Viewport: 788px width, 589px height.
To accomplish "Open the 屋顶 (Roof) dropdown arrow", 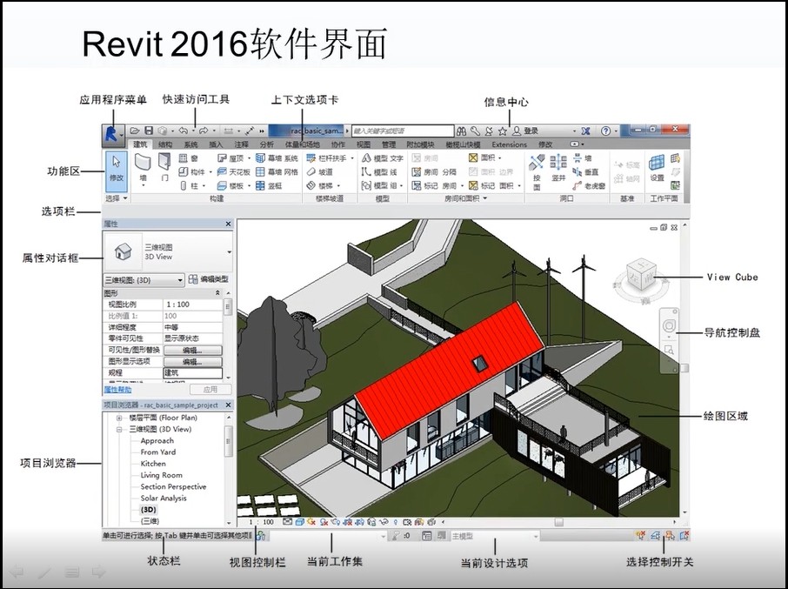I will [249, 158].
